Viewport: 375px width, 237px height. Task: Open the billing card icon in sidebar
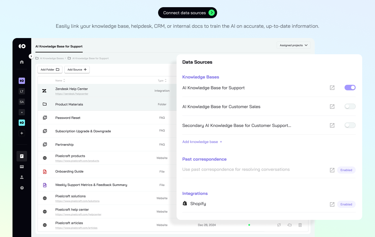click(22, 167)
